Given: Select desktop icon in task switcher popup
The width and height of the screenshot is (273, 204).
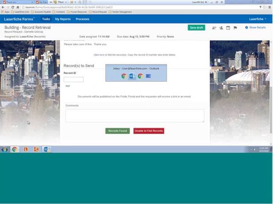Looking at the screenshot, I should click(148, 76).
